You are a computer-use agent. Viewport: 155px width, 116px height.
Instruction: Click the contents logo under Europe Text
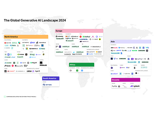[x=84, y=39]
